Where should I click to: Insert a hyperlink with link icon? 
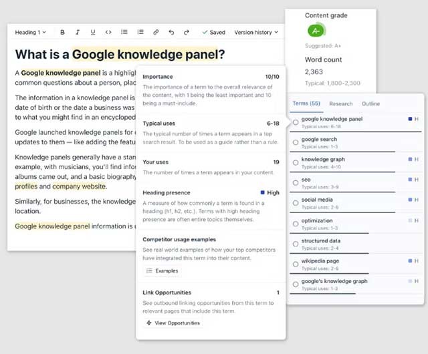pos(156,32)
